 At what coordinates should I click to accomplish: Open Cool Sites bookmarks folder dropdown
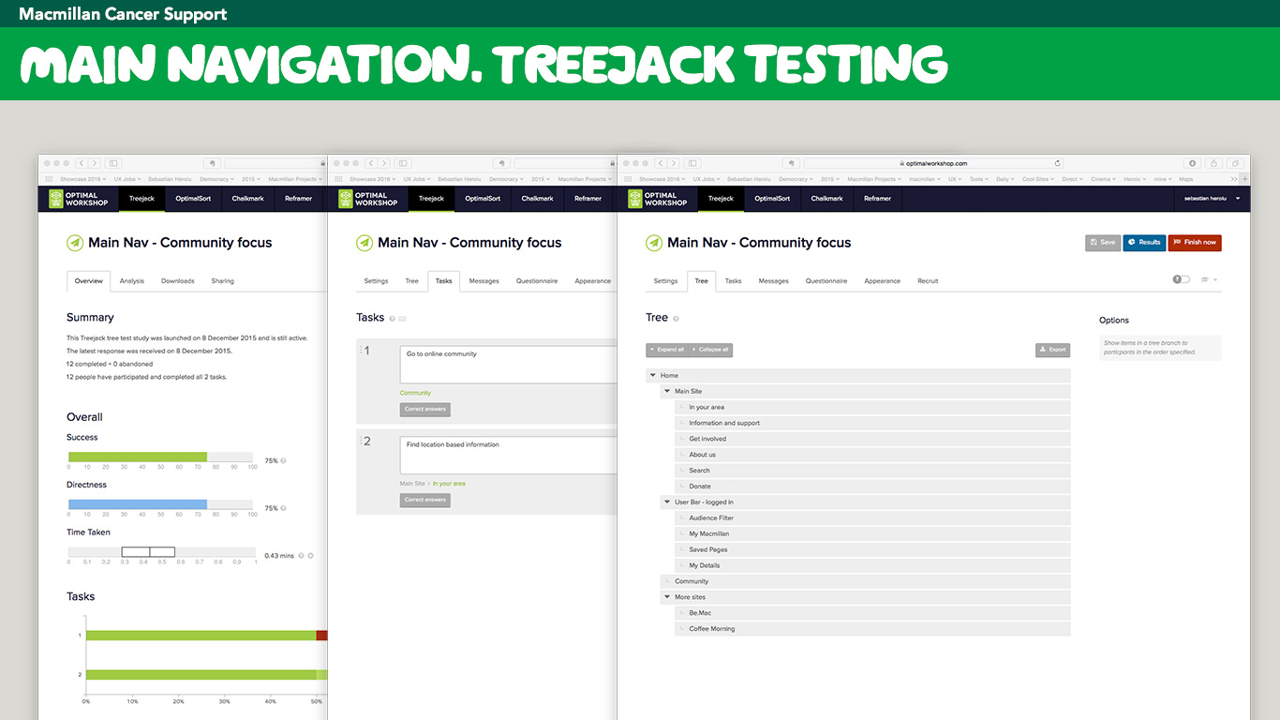coord(1038,179)
